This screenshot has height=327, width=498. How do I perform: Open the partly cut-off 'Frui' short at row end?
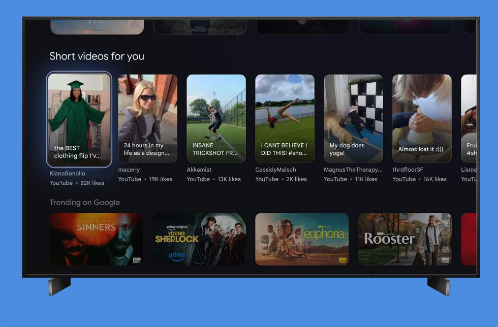pyautogui.click(x=469, y=118)
